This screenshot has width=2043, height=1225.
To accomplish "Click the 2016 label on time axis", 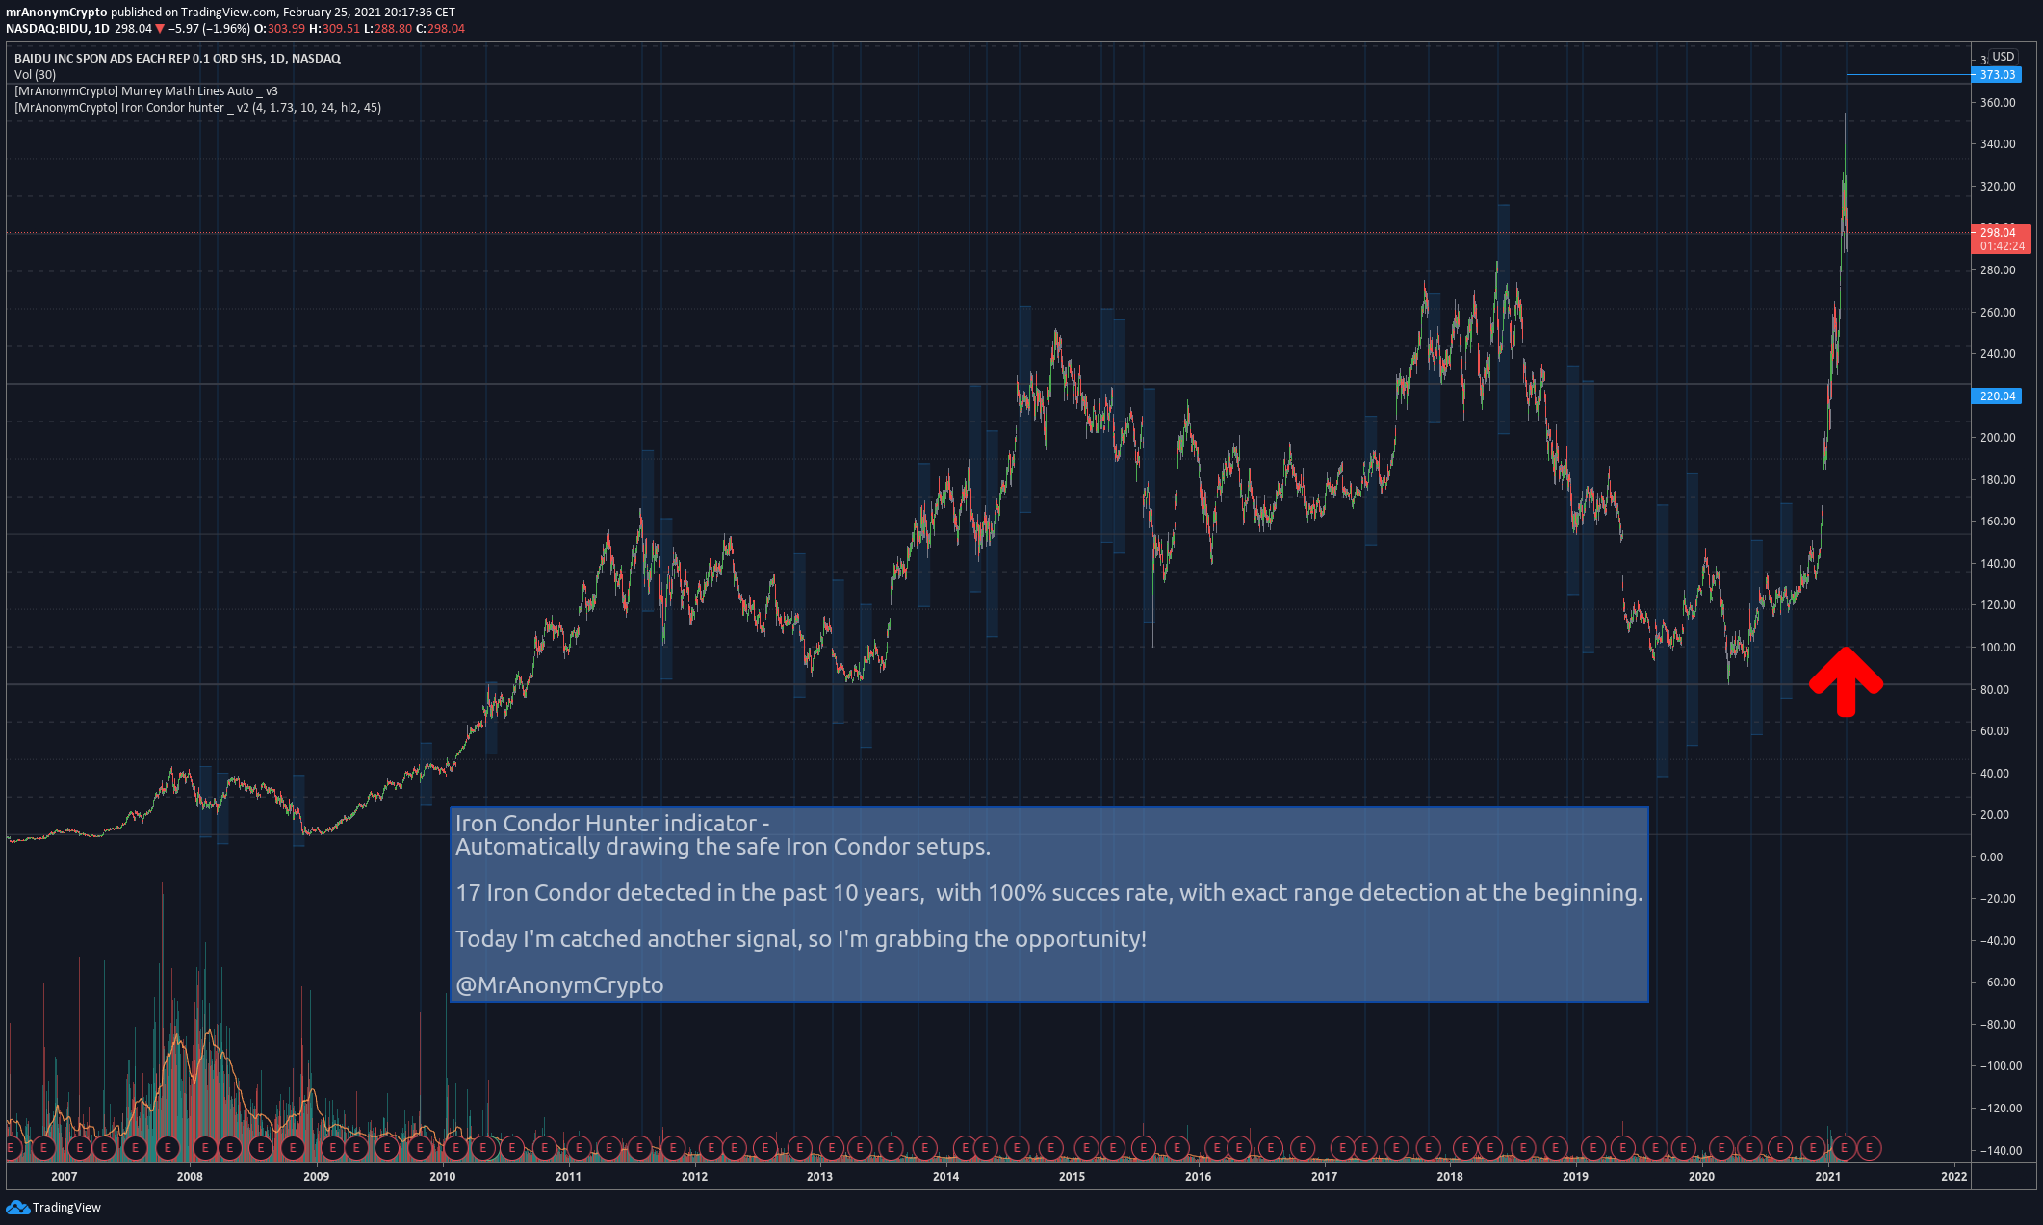I will [1198, 1177].
